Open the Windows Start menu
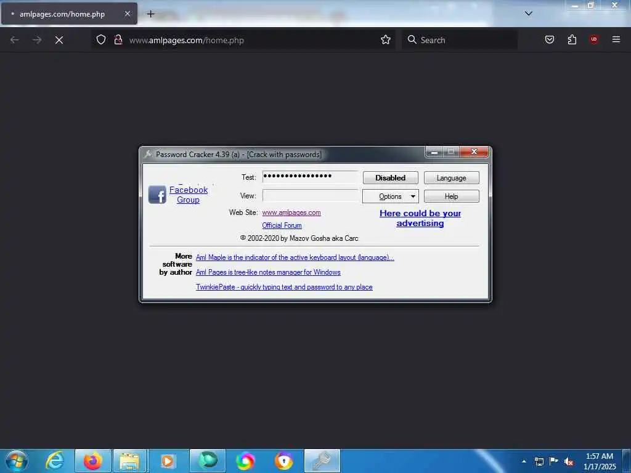 pos(17,461)
